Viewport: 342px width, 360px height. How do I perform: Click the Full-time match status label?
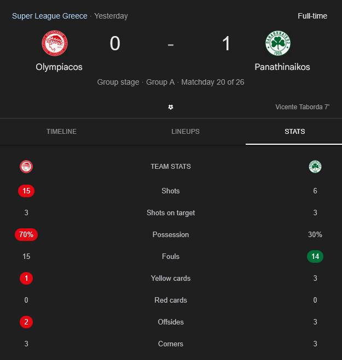[312, 16]
